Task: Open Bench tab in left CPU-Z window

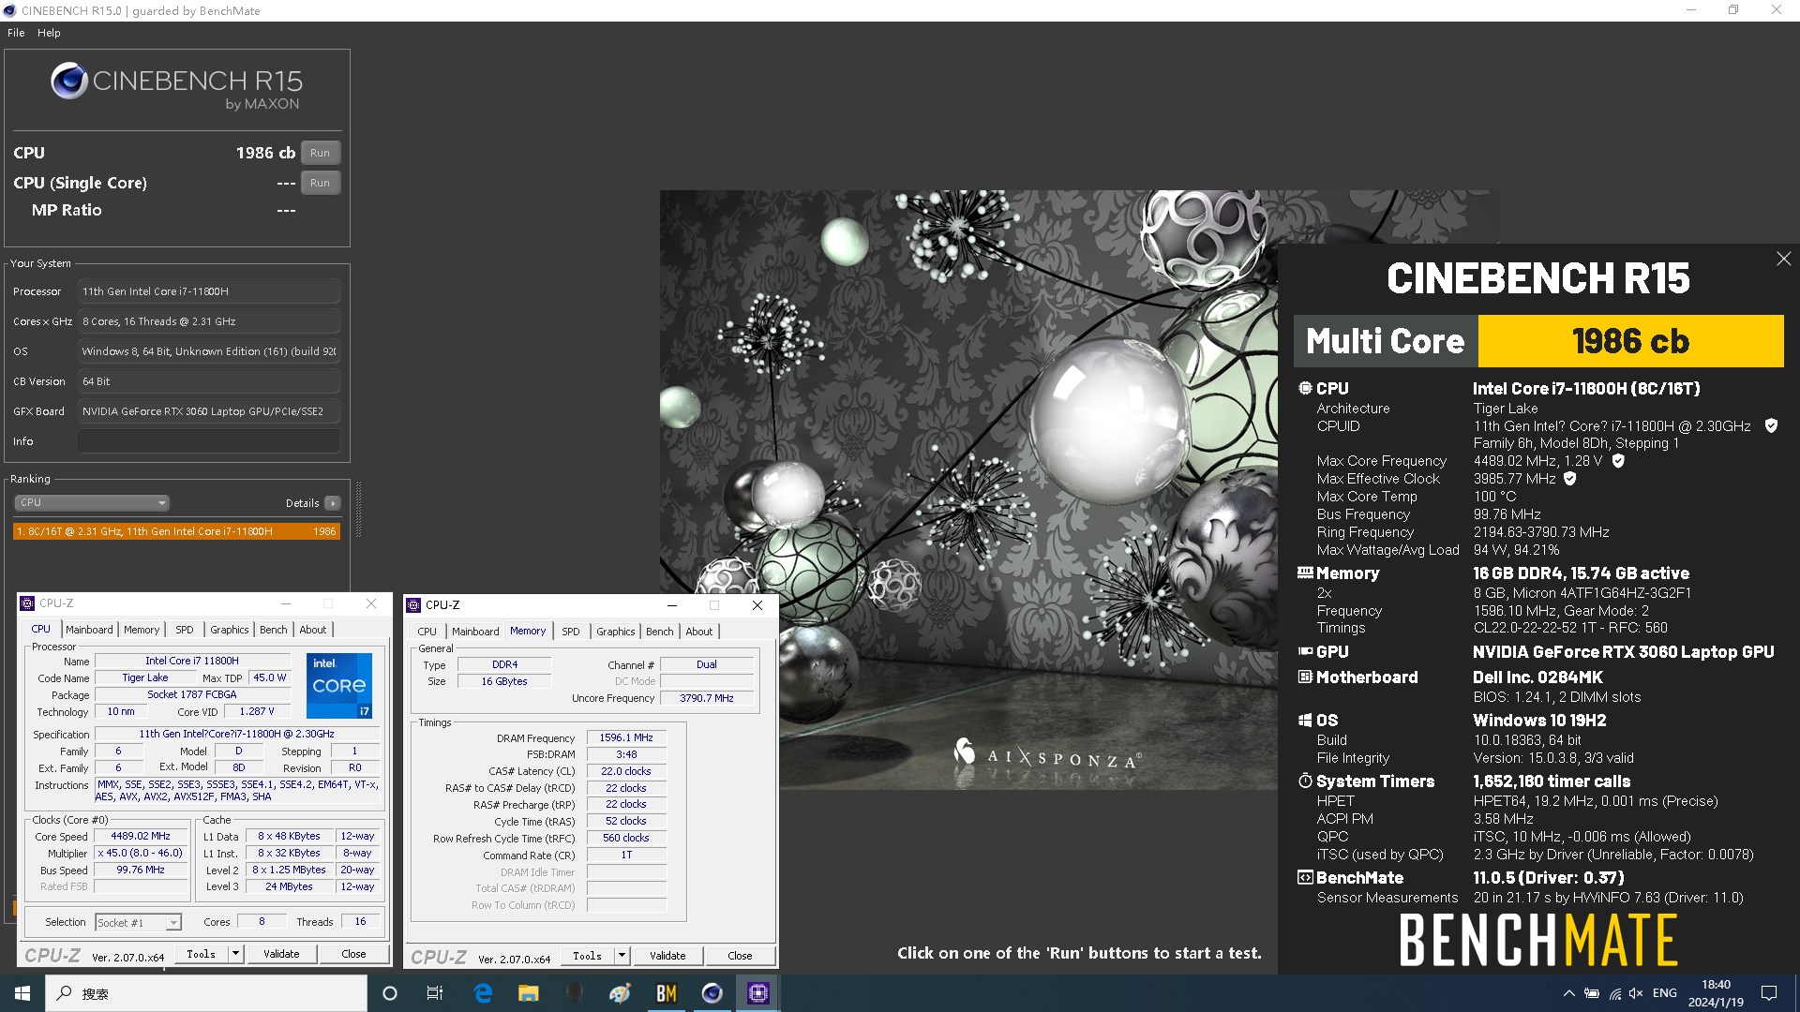Action: coord(274,630)
